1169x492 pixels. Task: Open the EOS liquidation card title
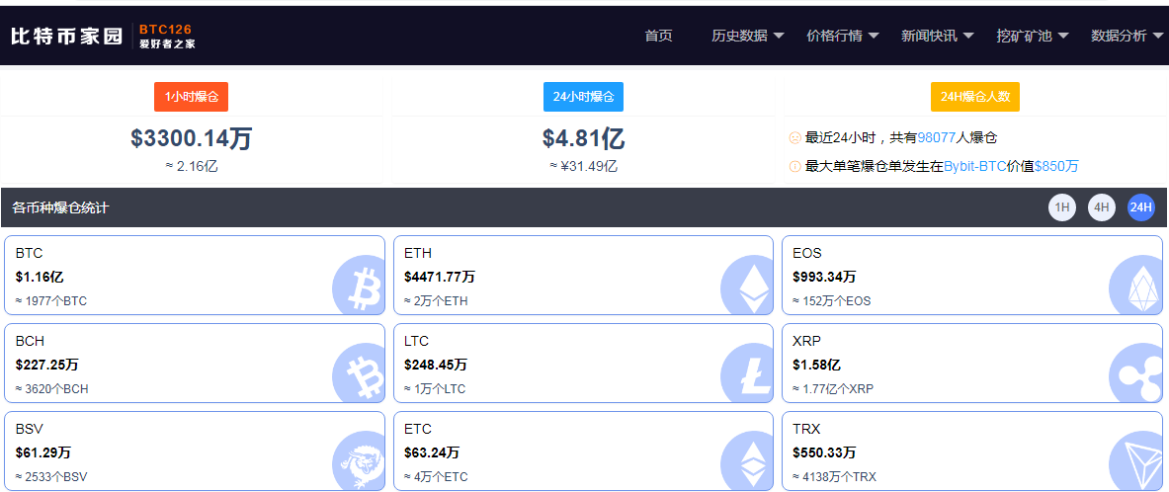point(807,254)
